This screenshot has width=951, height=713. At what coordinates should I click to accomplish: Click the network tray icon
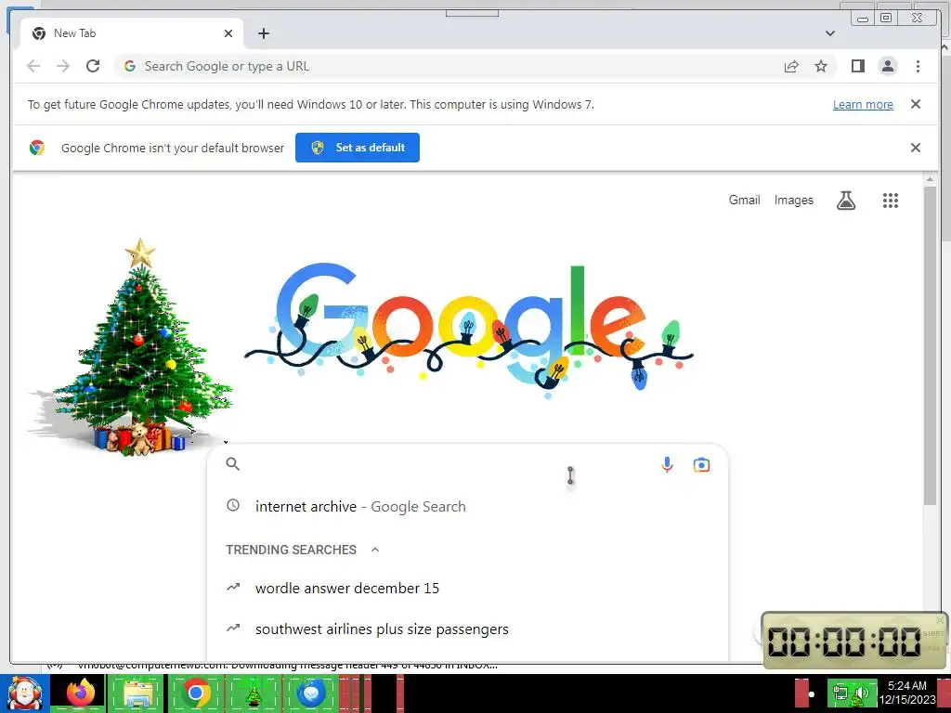(x=840, y=693)
